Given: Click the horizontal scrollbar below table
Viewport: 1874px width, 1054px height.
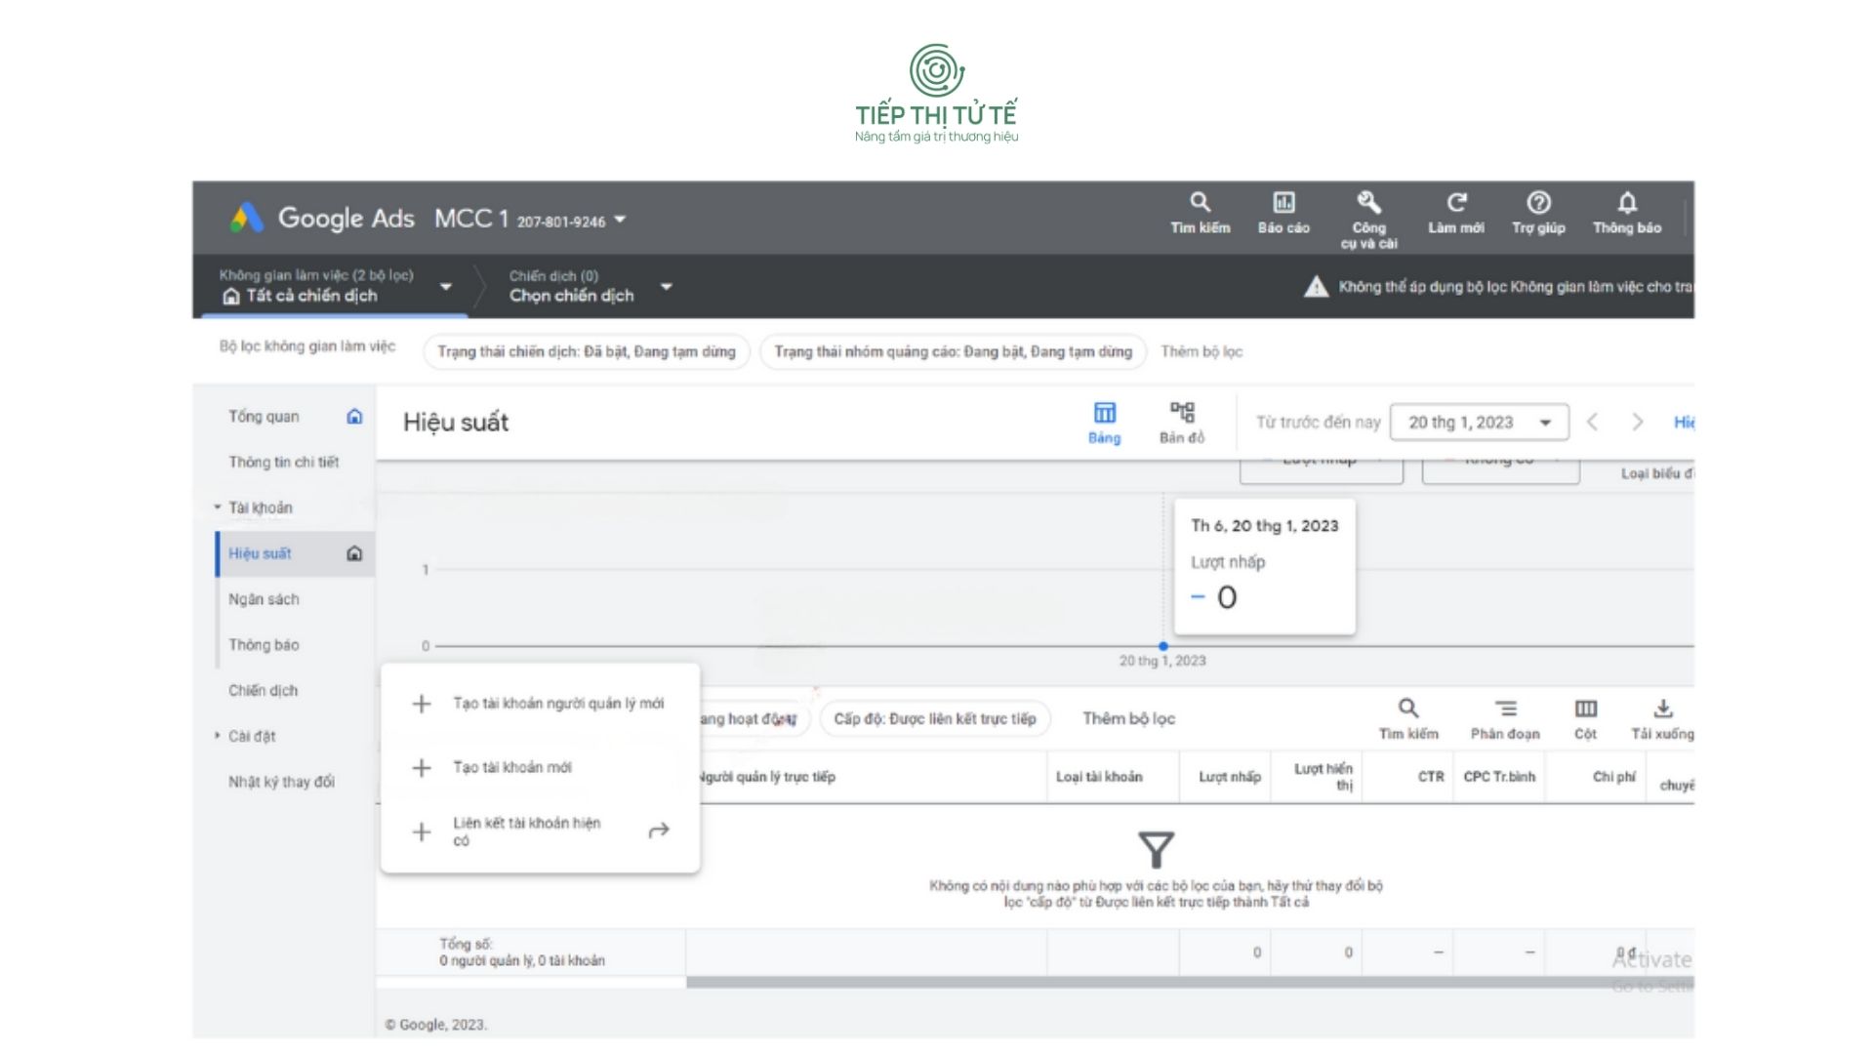Looking at the screenshot, I should pos(1171,982).
